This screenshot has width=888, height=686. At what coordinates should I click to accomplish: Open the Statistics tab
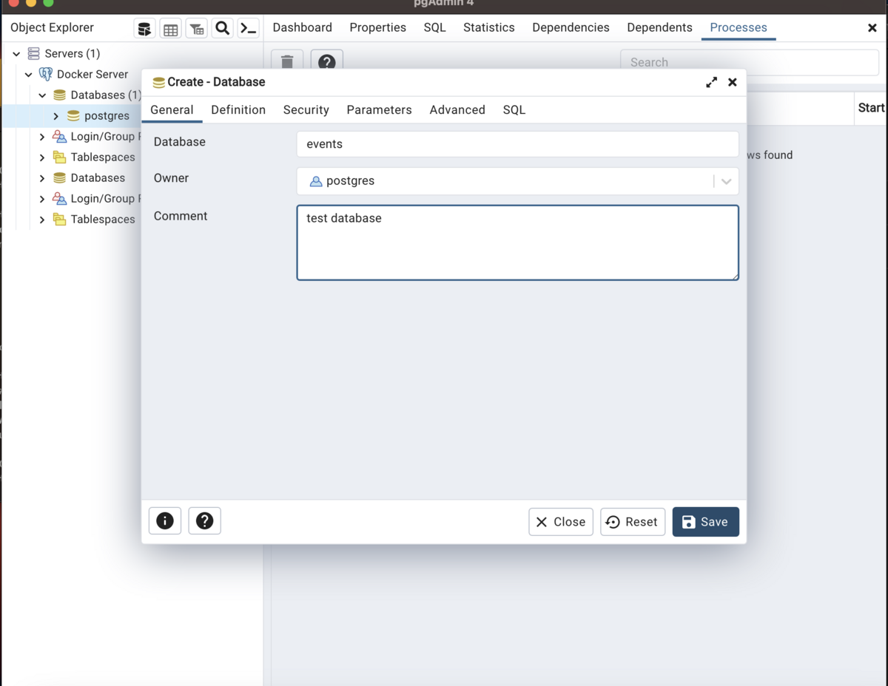click(488, 27)
